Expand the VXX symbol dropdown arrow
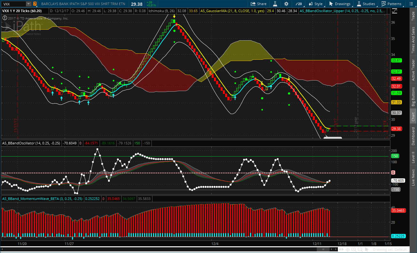 (28, 4)
